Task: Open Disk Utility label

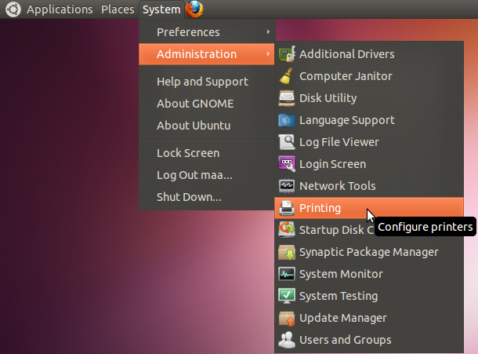Action: point(328,98)
